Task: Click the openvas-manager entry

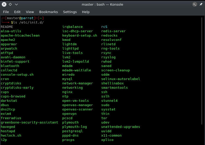Action: tap(78, 105)
